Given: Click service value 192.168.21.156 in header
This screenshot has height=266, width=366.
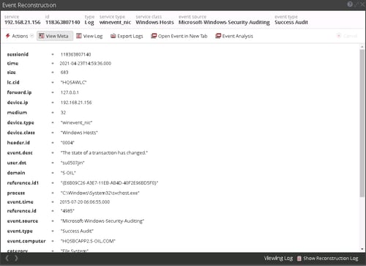Looking at the screenshot, I should pyautogui.click(x=23, y=22).
